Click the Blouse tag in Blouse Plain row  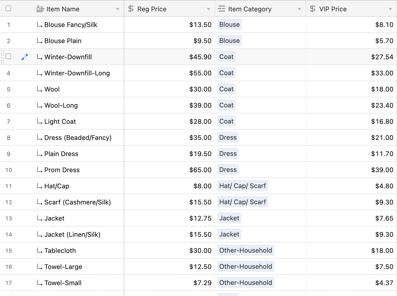[x=229, y=41]
